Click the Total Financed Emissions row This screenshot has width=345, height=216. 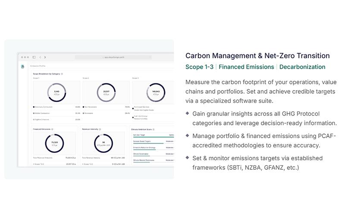(x=54, y=158)
